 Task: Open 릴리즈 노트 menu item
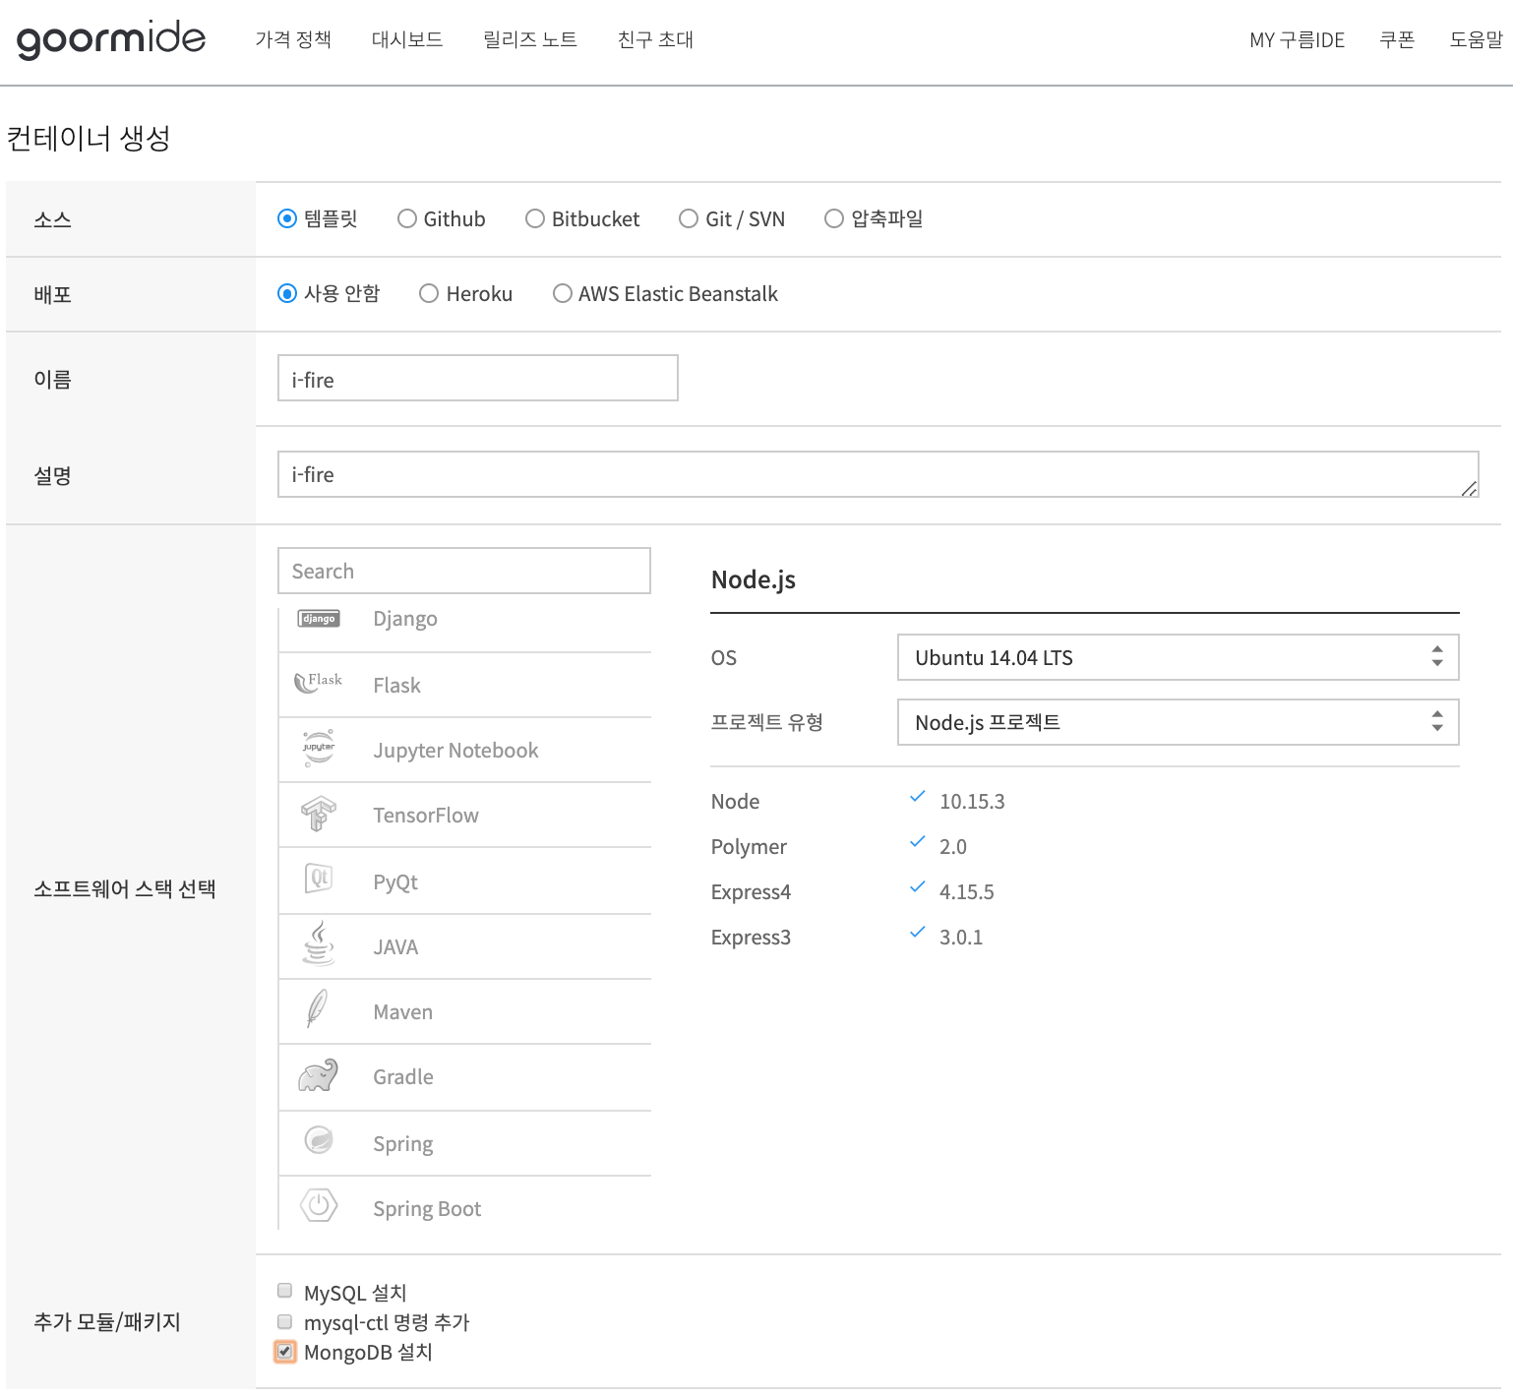click(x=530, y=39)
